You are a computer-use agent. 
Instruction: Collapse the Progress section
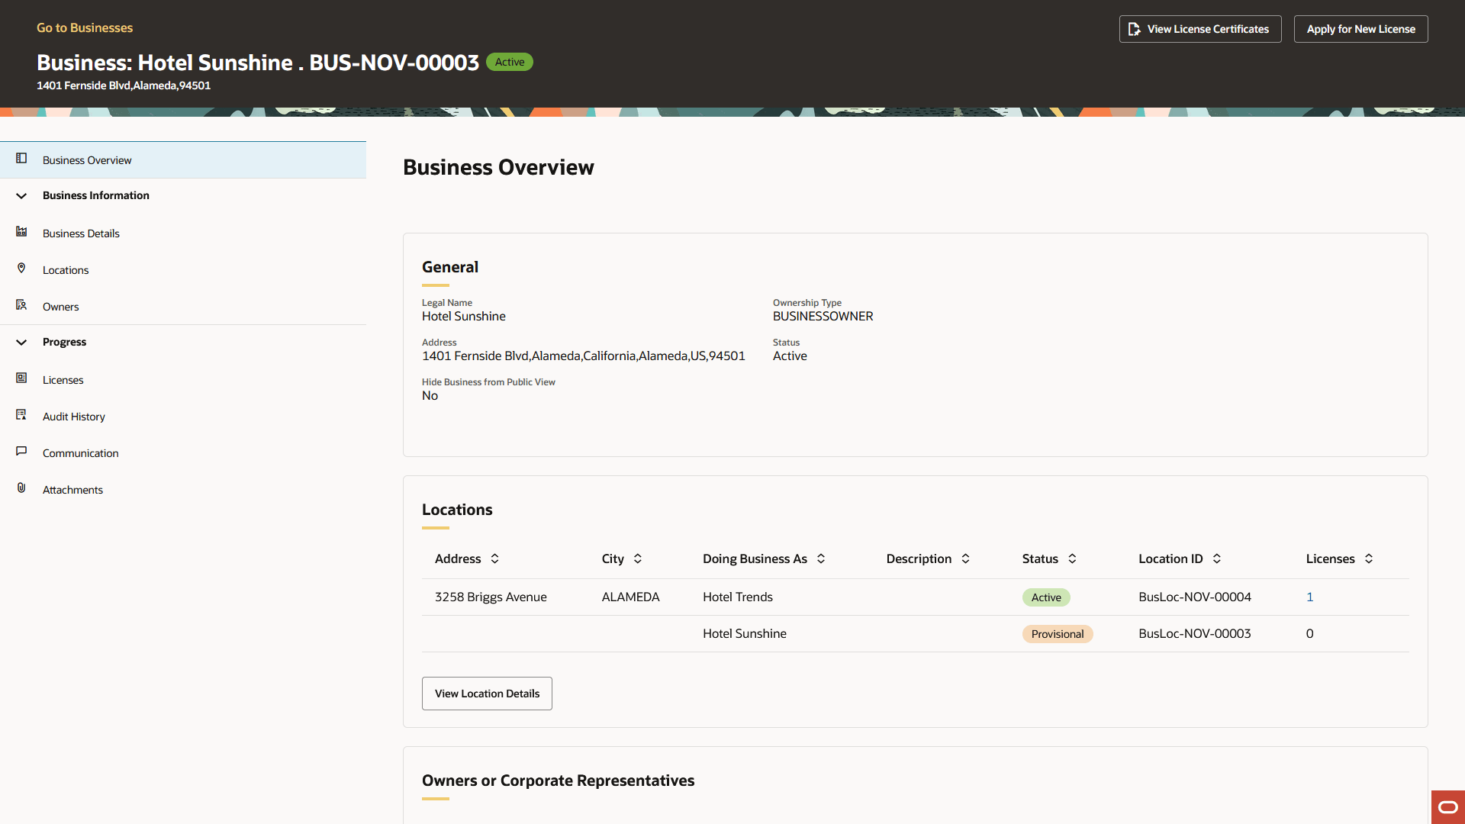click(x=21, y=342)
